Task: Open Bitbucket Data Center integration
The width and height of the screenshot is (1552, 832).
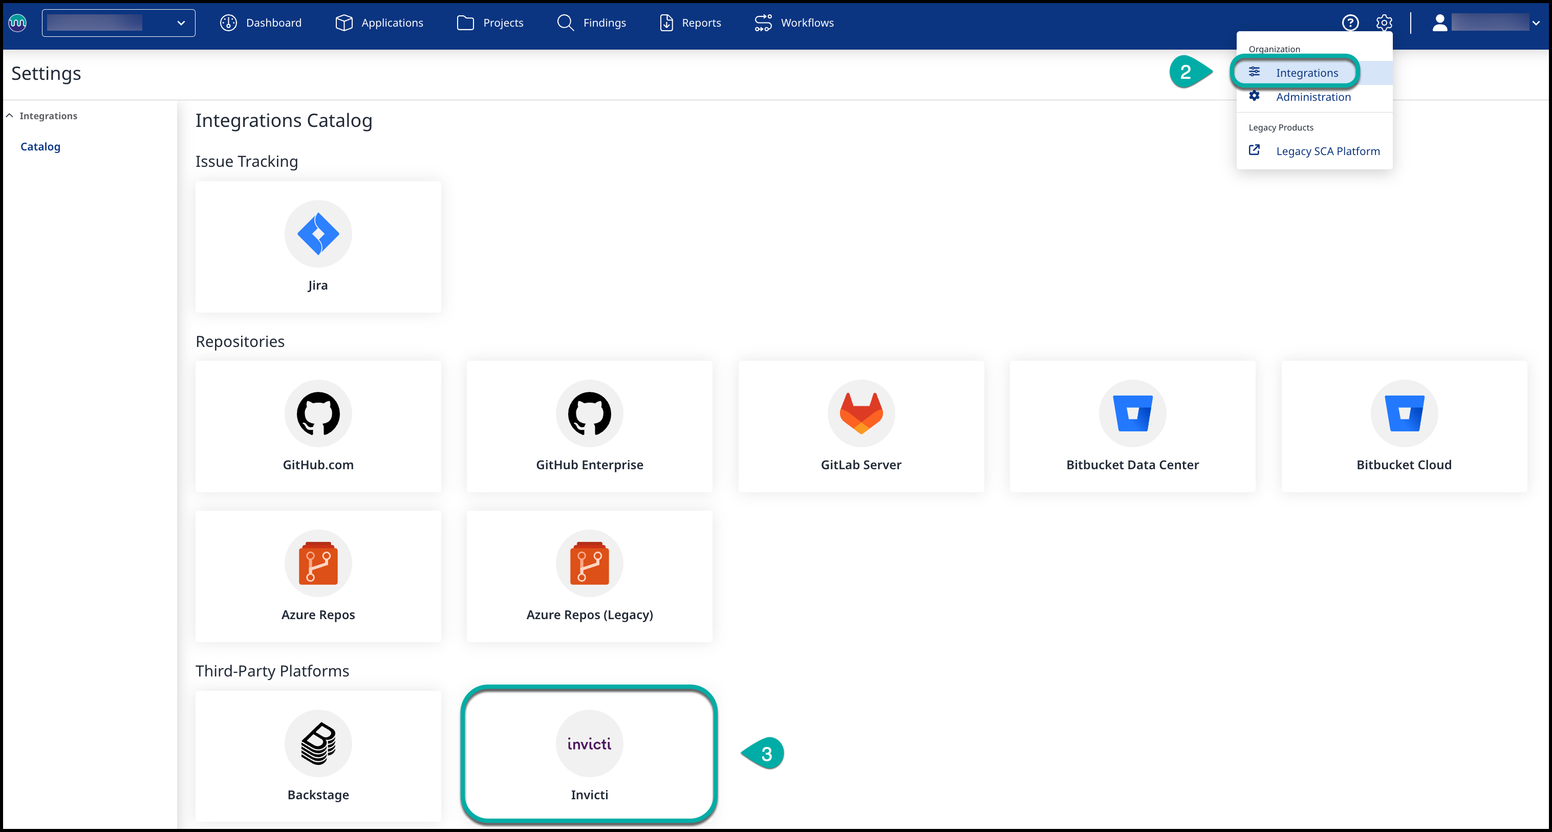Action: (1131, 426)
